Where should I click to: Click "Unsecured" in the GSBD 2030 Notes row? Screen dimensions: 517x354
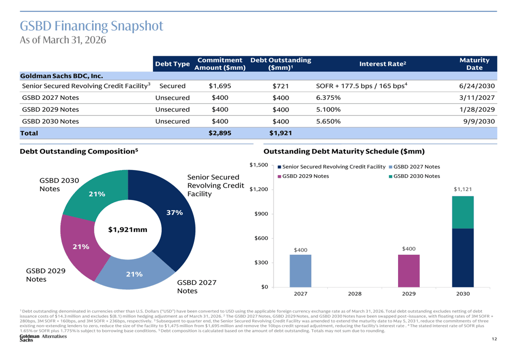tap(173, 121)
